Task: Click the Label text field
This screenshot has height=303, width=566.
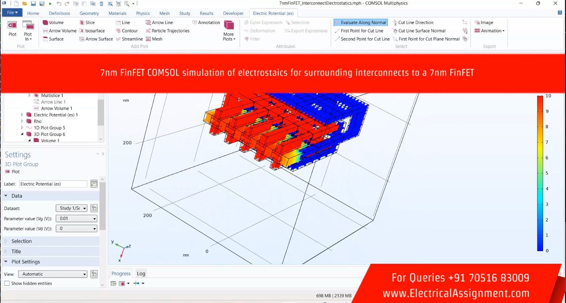Action: pyautogui.click(x=53, y=184)
